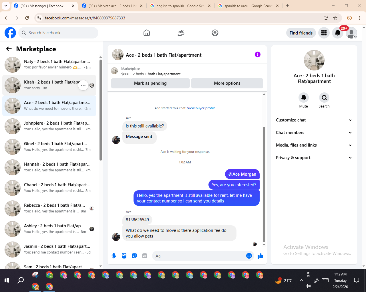Open the Friends icon in top navigation

point(181,33)
